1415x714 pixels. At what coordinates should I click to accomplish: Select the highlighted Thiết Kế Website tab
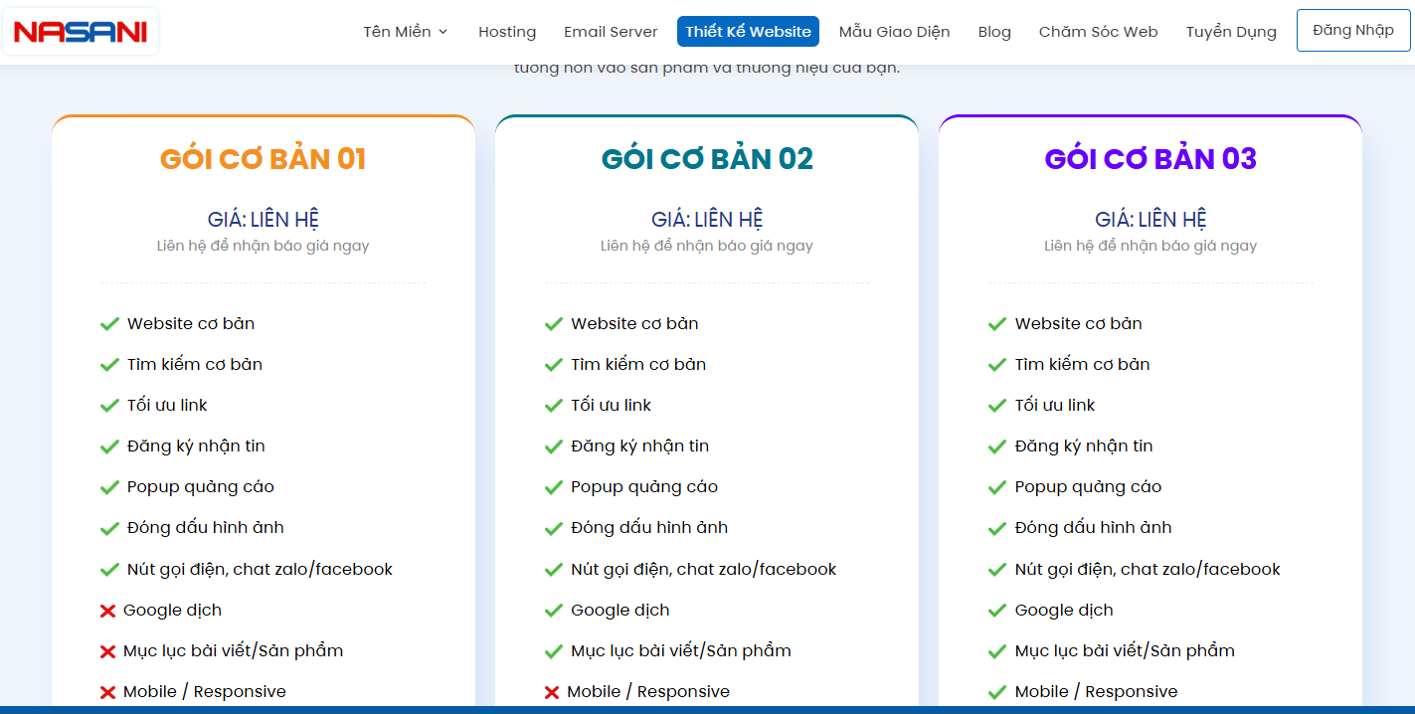747,31
